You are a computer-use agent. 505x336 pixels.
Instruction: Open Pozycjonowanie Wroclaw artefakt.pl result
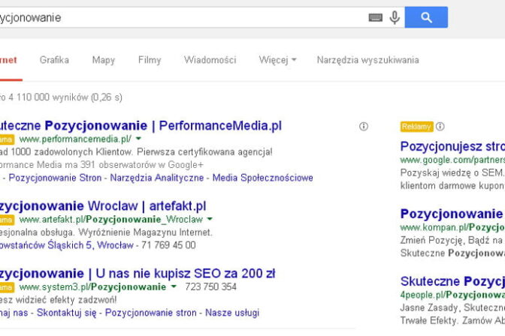tap(103, 206)
